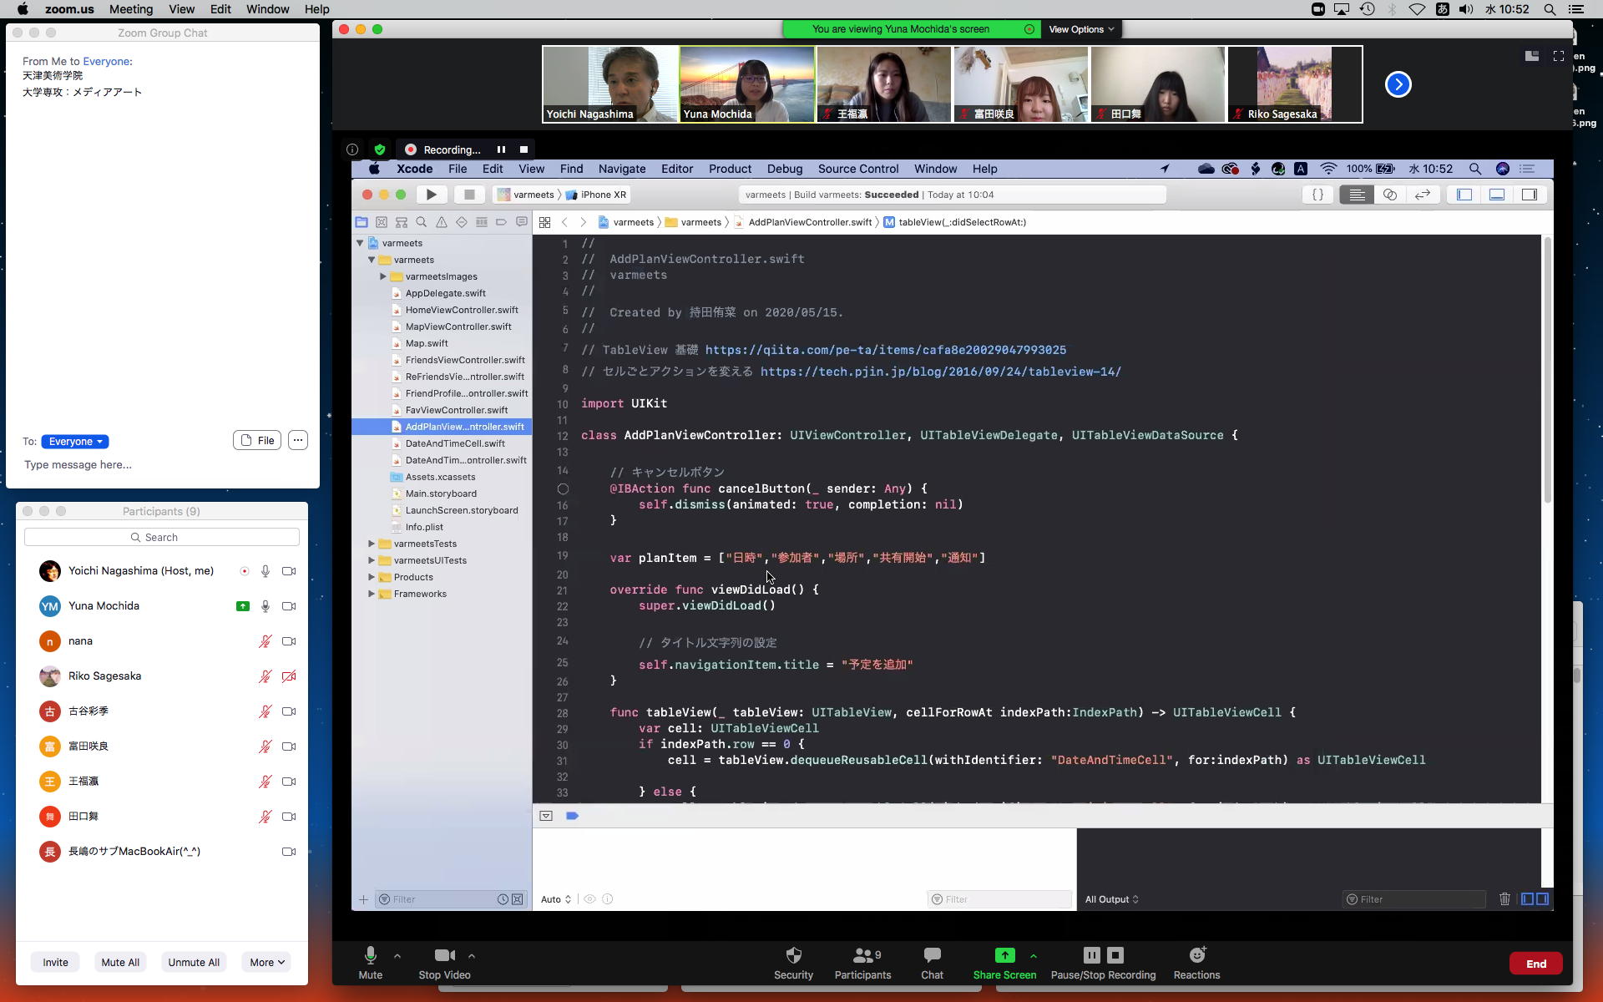
Task: Open the zoom.us application menu
Action: click(x=68, y=9)
